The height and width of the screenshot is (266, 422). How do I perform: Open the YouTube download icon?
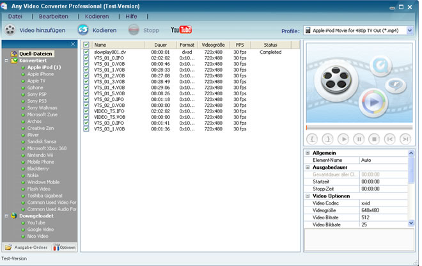point(181,29)
